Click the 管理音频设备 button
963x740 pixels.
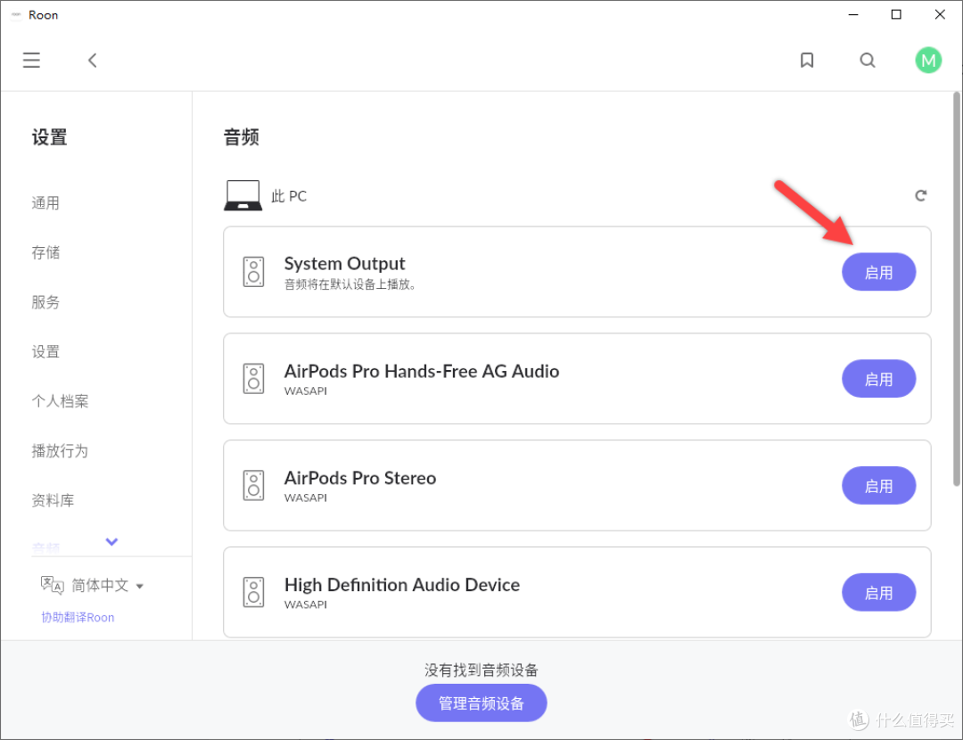481,703
